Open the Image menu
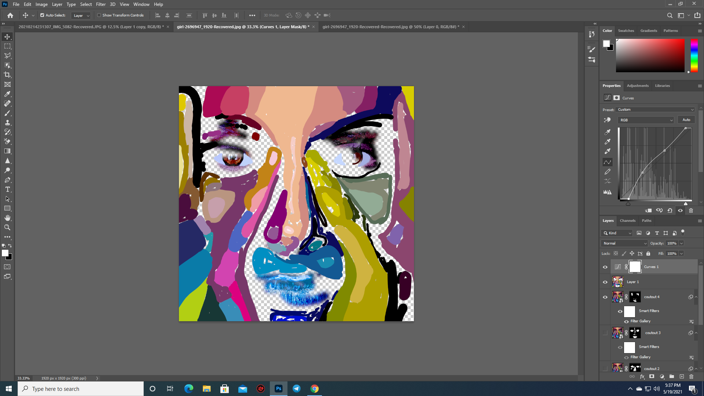 pos(41,4)
